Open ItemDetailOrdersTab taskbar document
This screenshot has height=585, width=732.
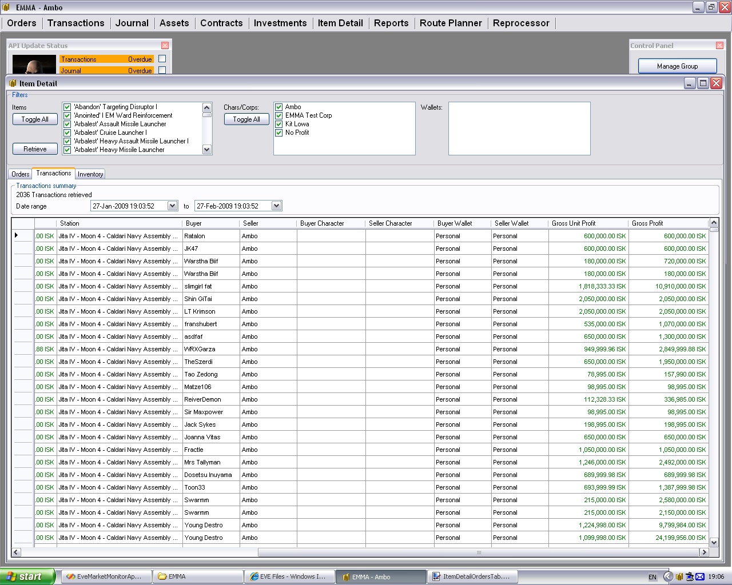472,576
